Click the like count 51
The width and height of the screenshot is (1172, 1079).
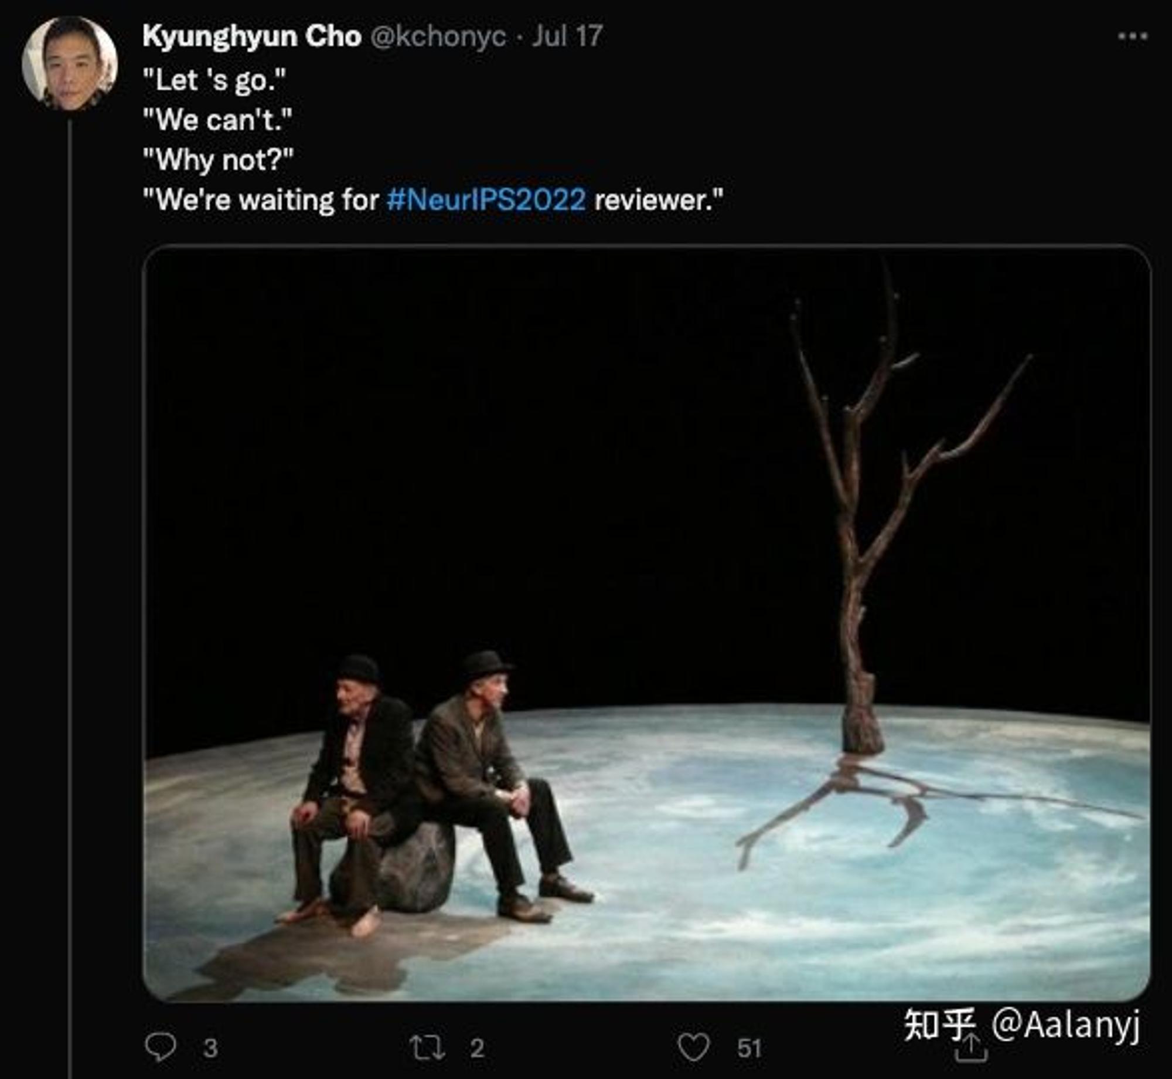tap(749, 1049)
